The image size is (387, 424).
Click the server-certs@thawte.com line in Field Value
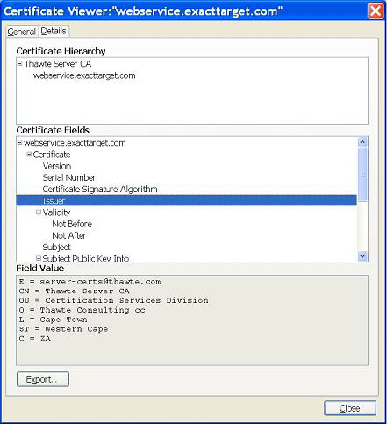[90, 282]
